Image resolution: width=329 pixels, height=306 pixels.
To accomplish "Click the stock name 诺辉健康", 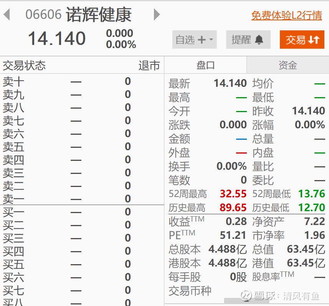I will (x=99, y=15).
